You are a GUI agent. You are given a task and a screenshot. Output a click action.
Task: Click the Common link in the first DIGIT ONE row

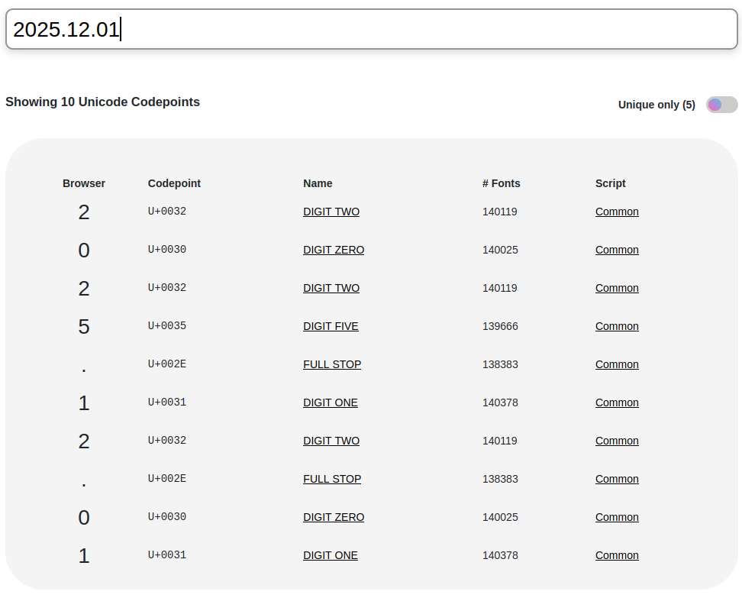[616, 402]
